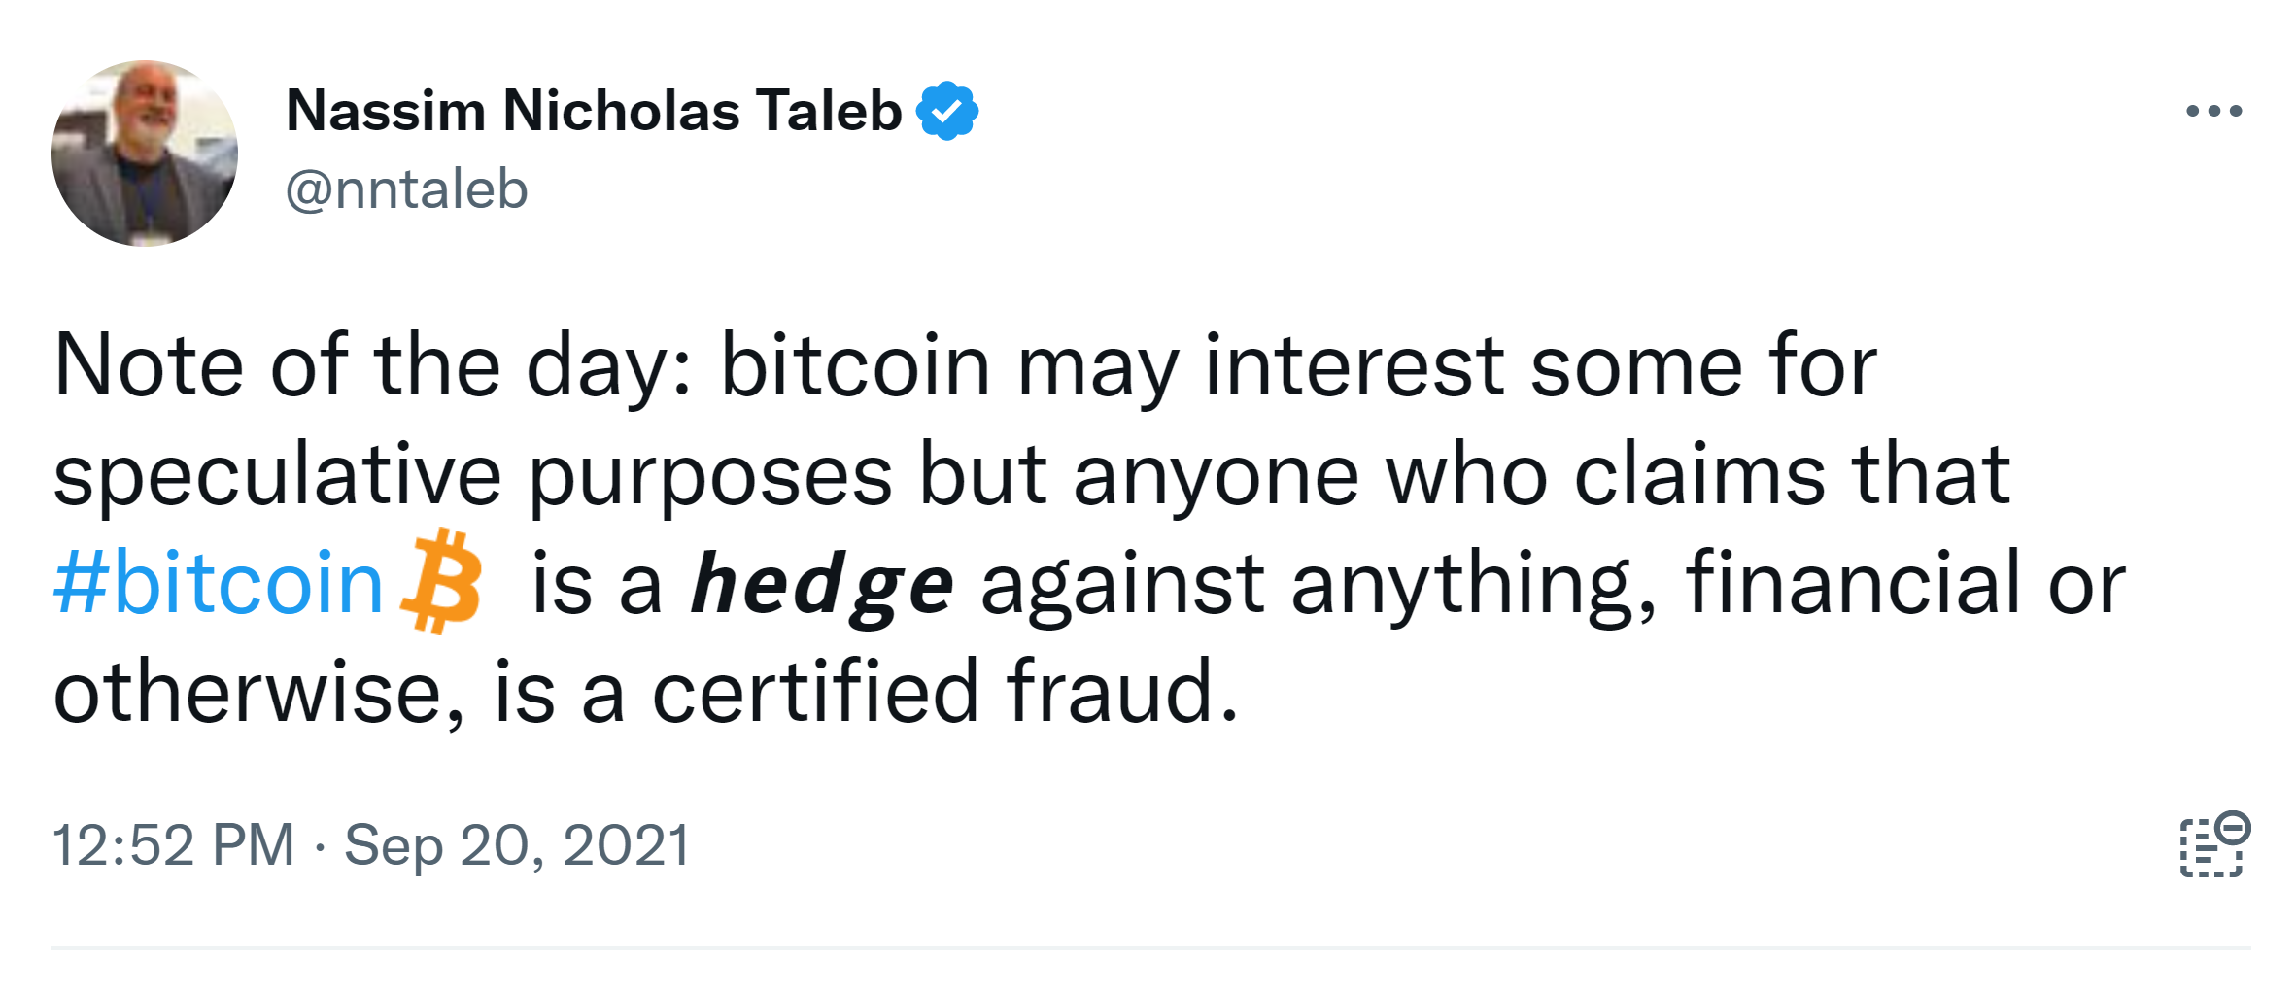Viewport: 2296px width, 993px height.
Task: Click the 12:52 PM timestamp
Action: pyautogui.click(x=173, y=844)
